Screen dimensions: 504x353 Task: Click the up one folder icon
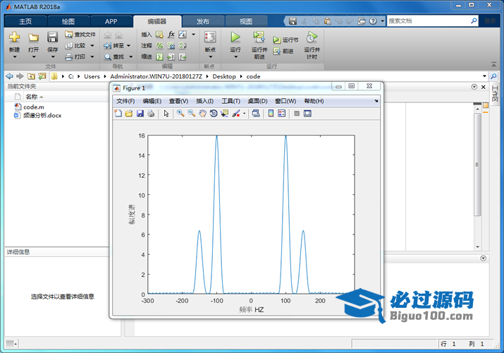[x=31, y=76]
